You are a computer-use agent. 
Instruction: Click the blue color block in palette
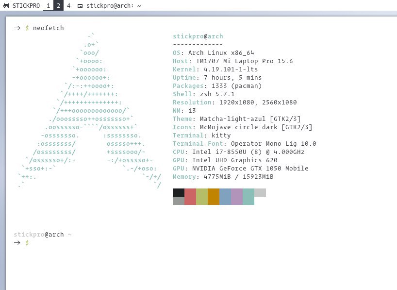click(x=225, y=196)
